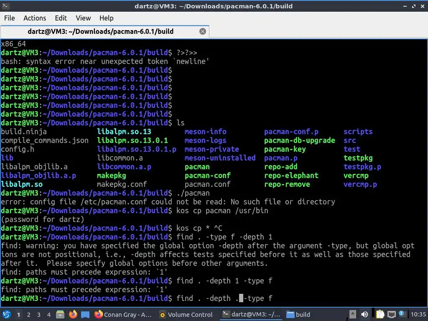
Task: Click 'scripts' directory name
Action: click(x=358, y=132)
